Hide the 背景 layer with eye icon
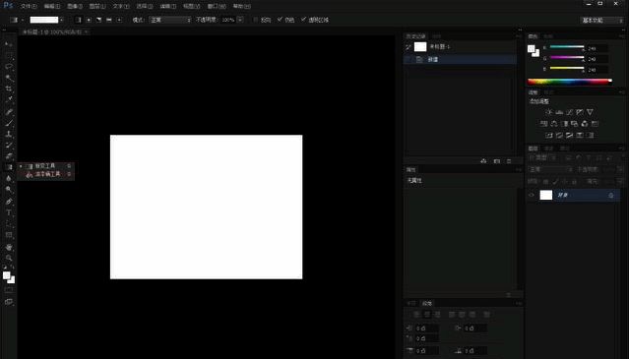 (532, 195)
